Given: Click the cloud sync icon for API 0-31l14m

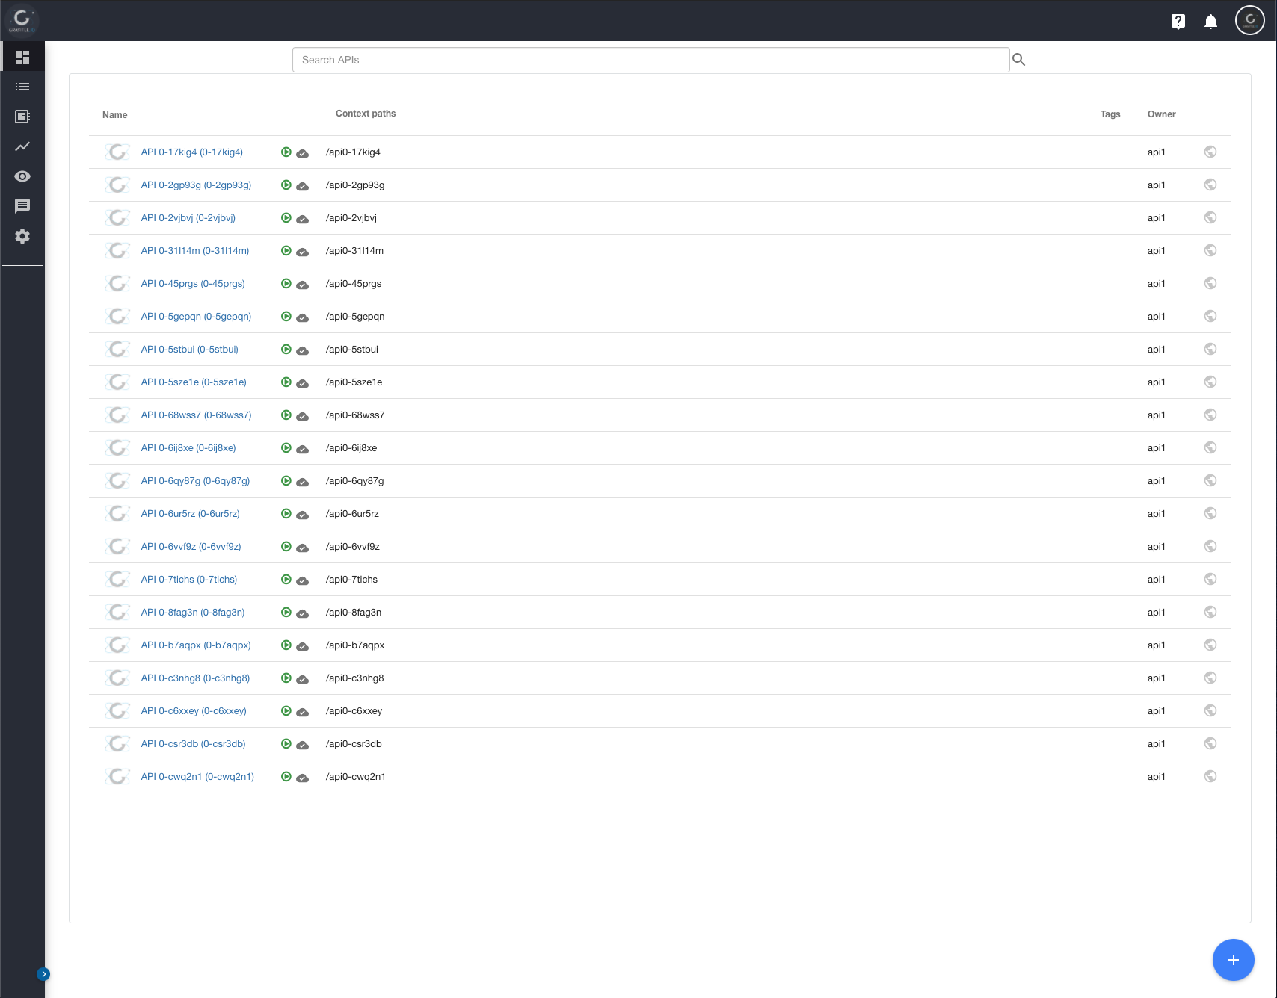Looking at the screenshot, I should (303, 252).
